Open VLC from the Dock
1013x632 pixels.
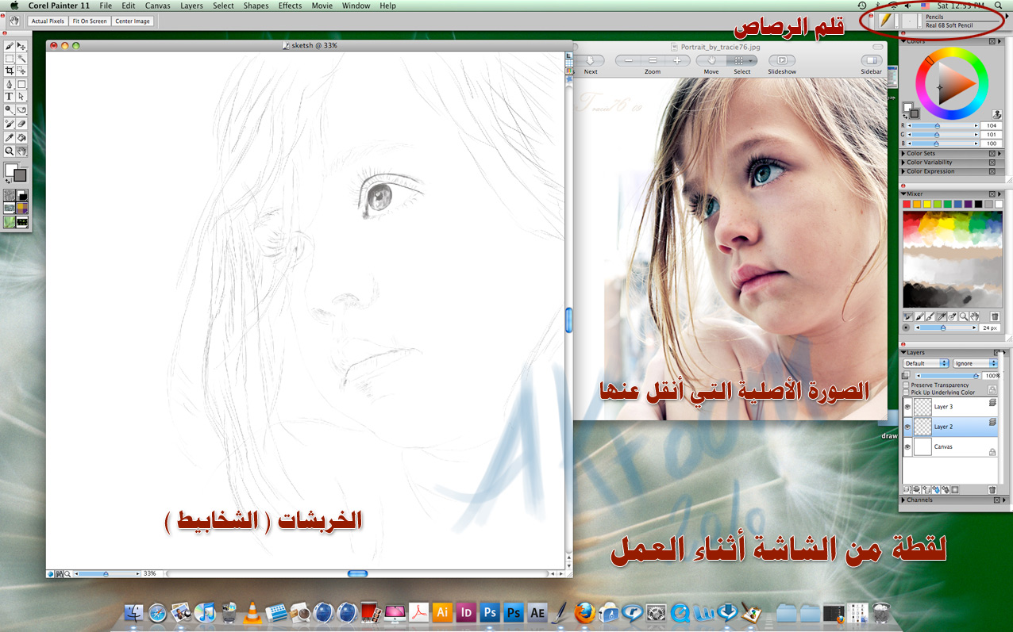(x=252, y=612)
